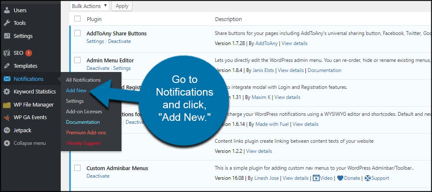Select Documentation in Notifications submenu
This screenshot has width=432, height=192.
(83, 122)
